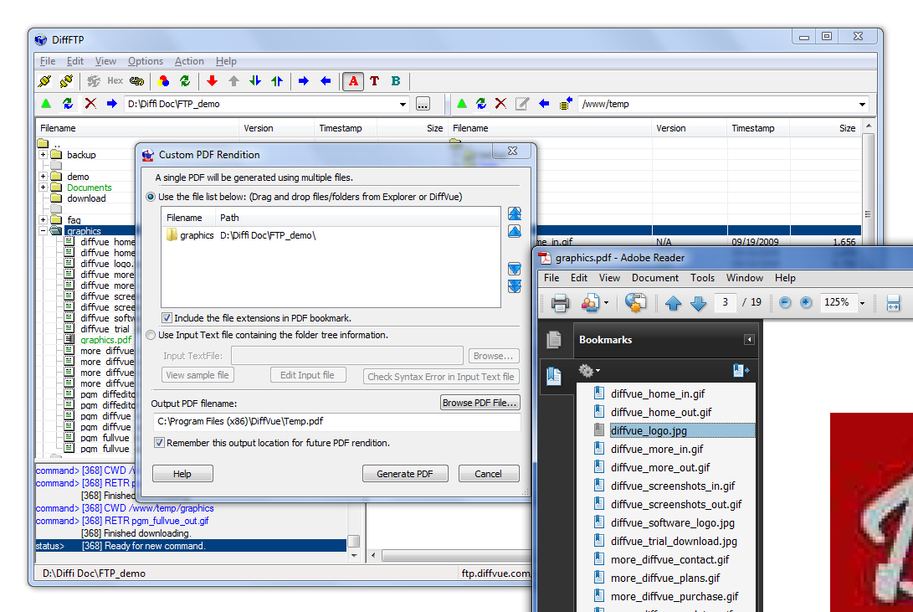Refresh the remote /www/temp listing
This screenshot has width=913, height=612.
[x=481, y=104]
